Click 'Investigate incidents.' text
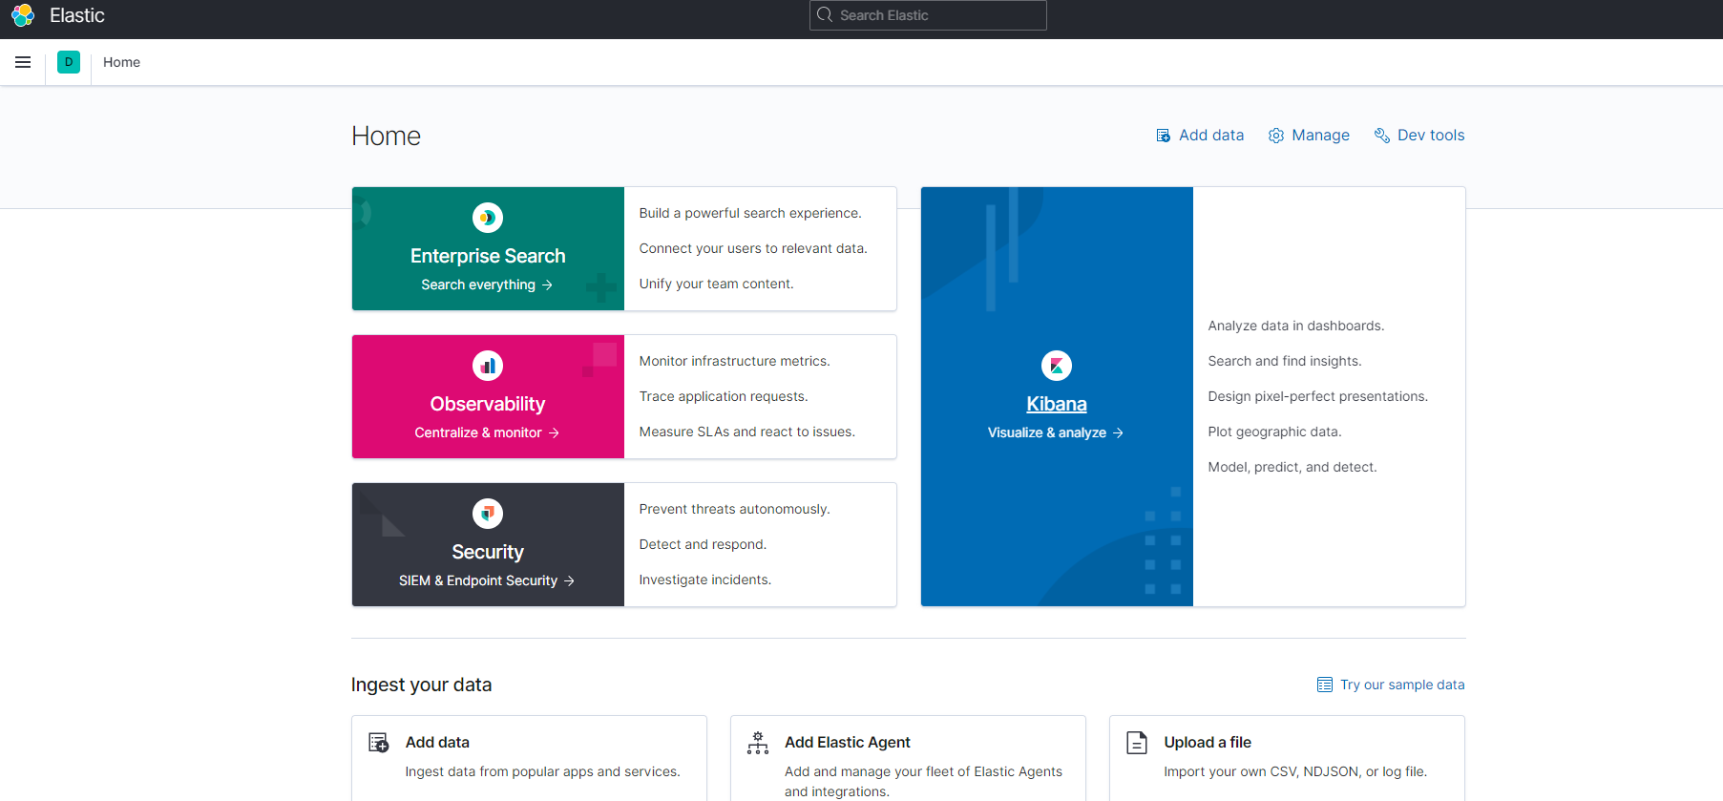Screen dimensions: 1723x801 [704, 580]
